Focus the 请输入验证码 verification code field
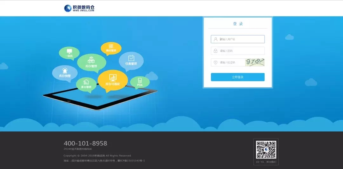The width and height of the screenshot is (343, 169). [x=228, y=62]
